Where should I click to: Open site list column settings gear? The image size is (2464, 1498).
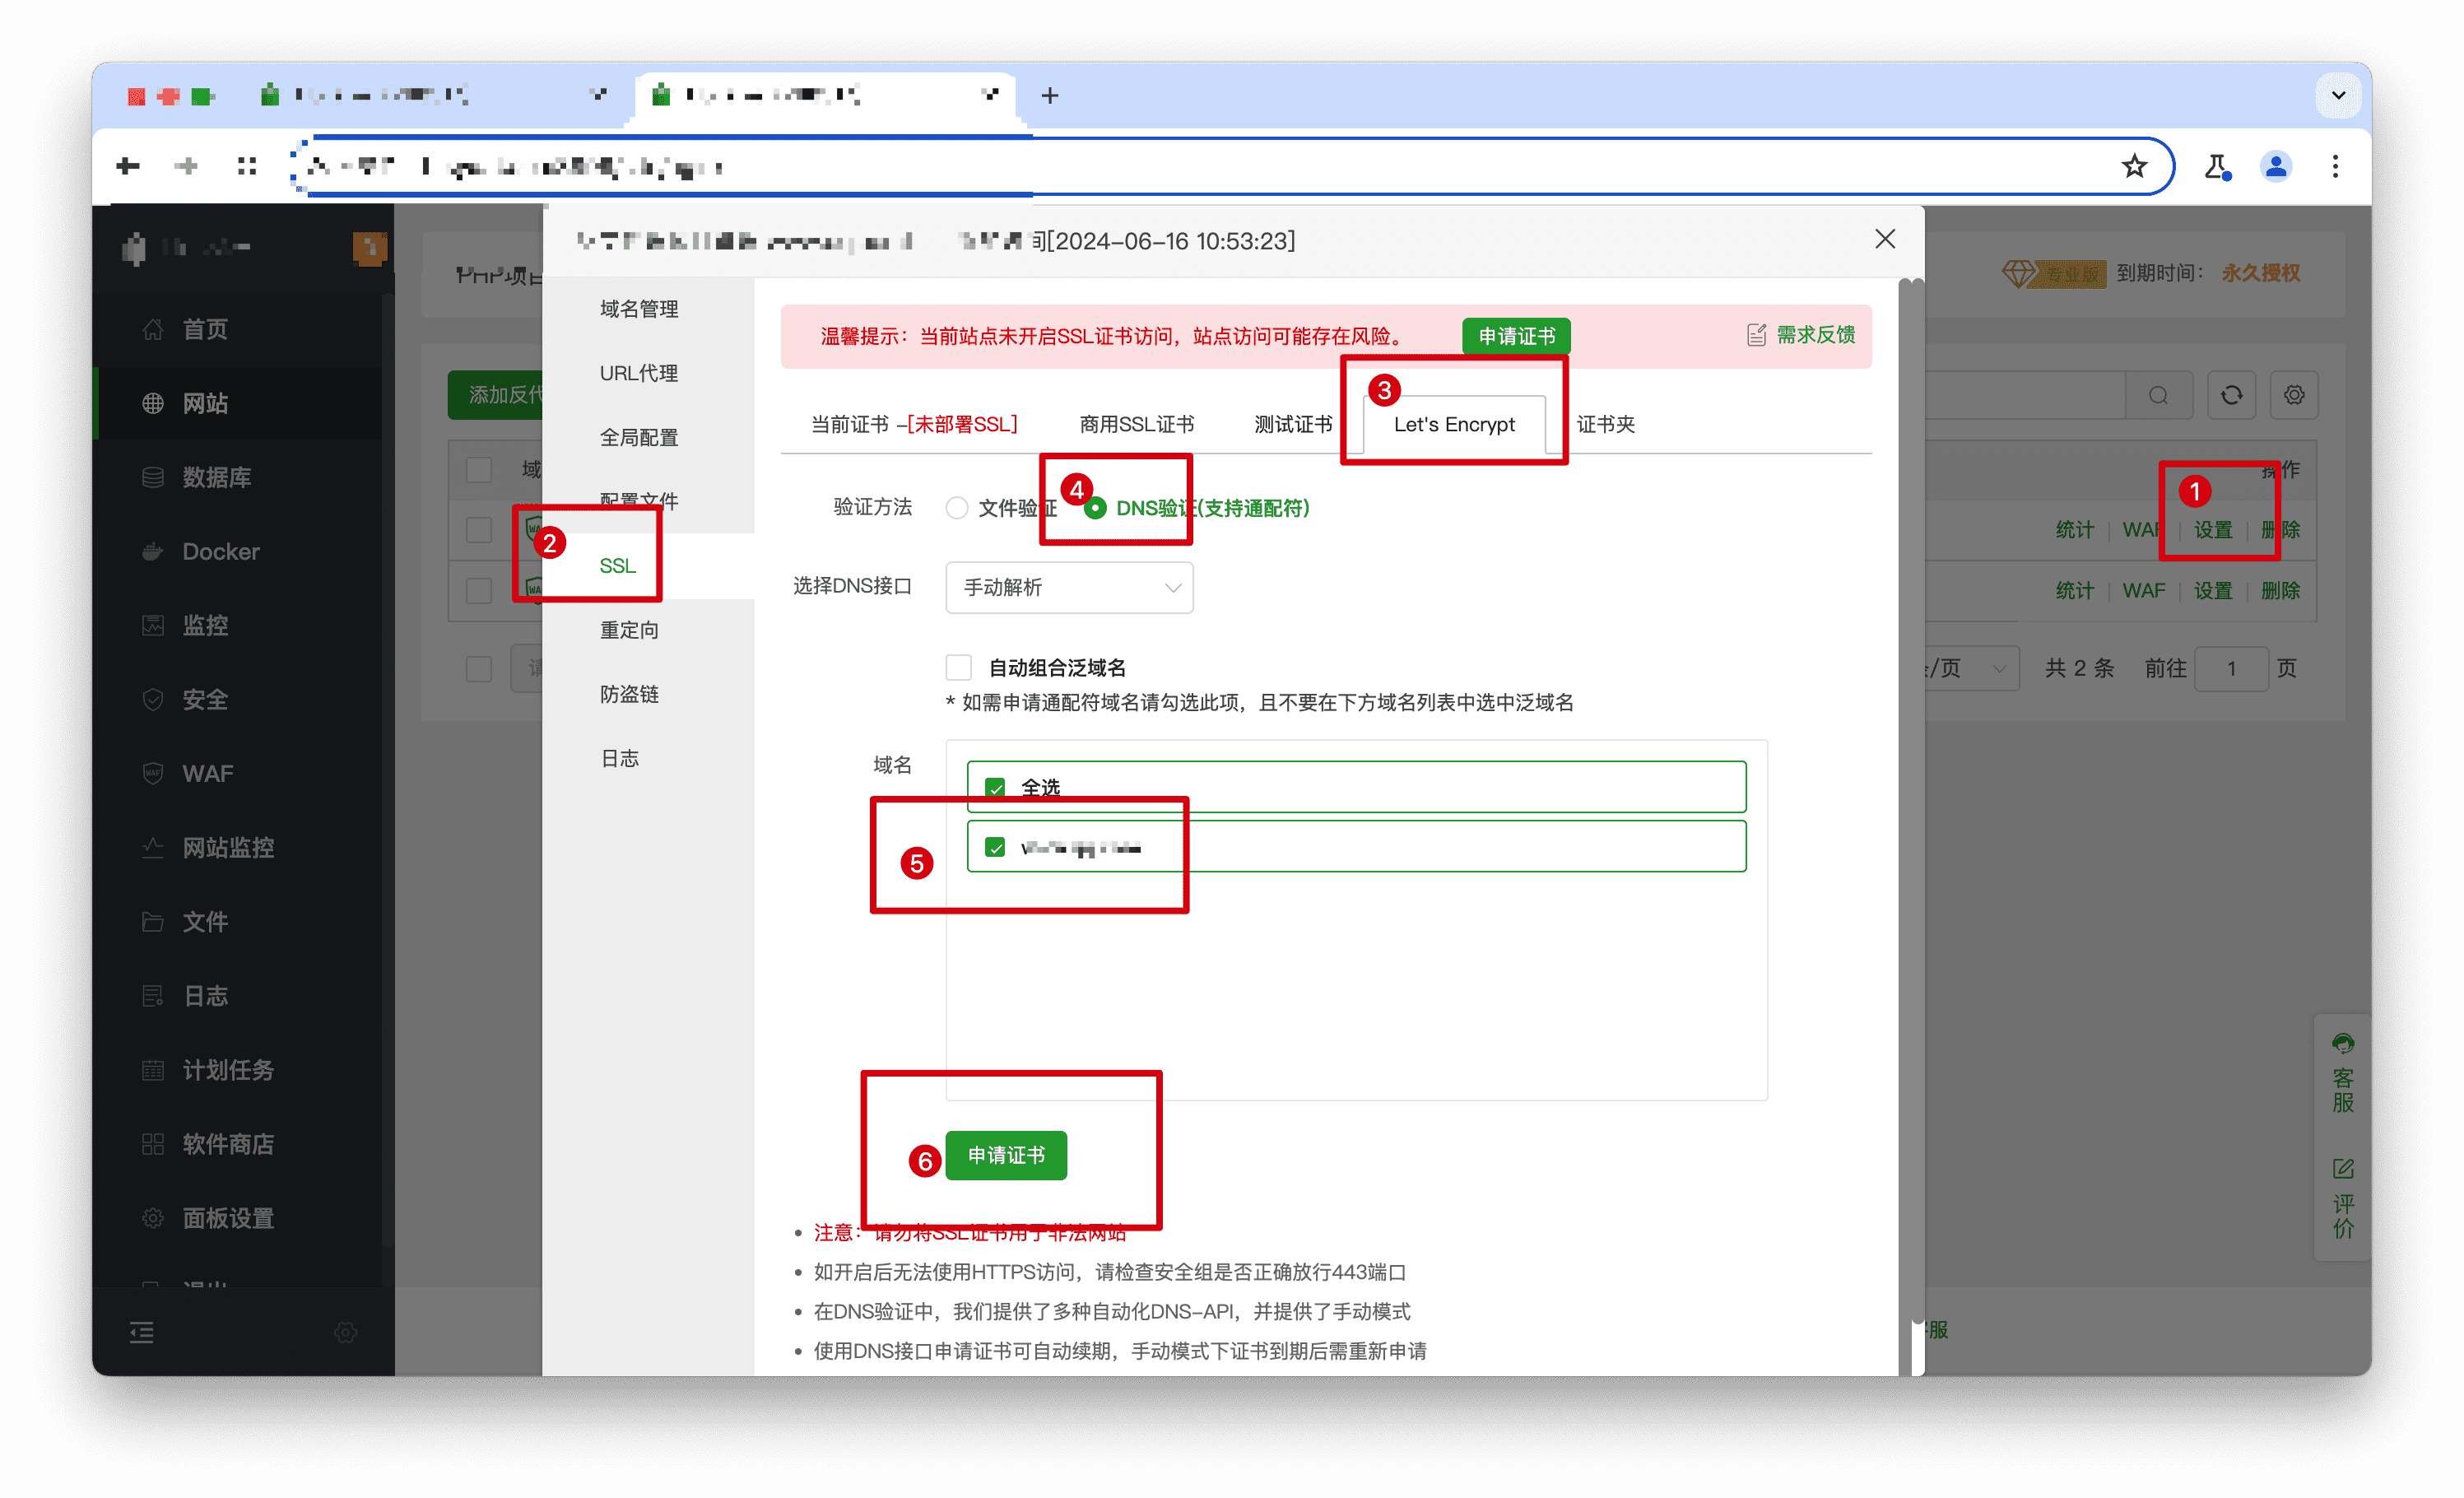2294,395
